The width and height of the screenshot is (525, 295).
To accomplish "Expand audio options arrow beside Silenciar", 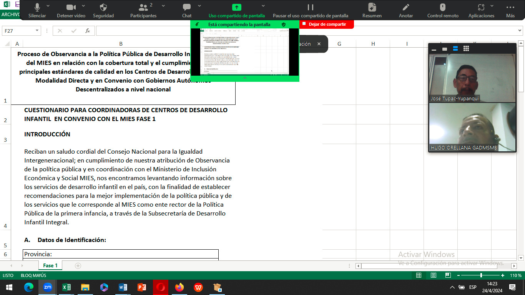I will pyautogui.click(x=48, y=6).
